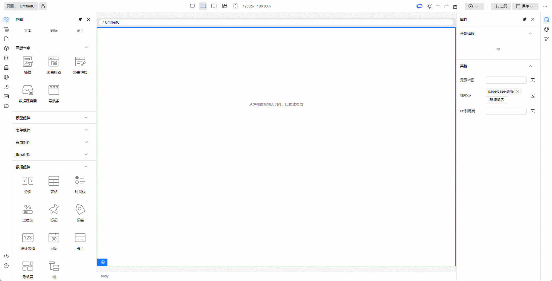
Task: Open the materials panel icon in left sidebar
Action: point(6,20)
